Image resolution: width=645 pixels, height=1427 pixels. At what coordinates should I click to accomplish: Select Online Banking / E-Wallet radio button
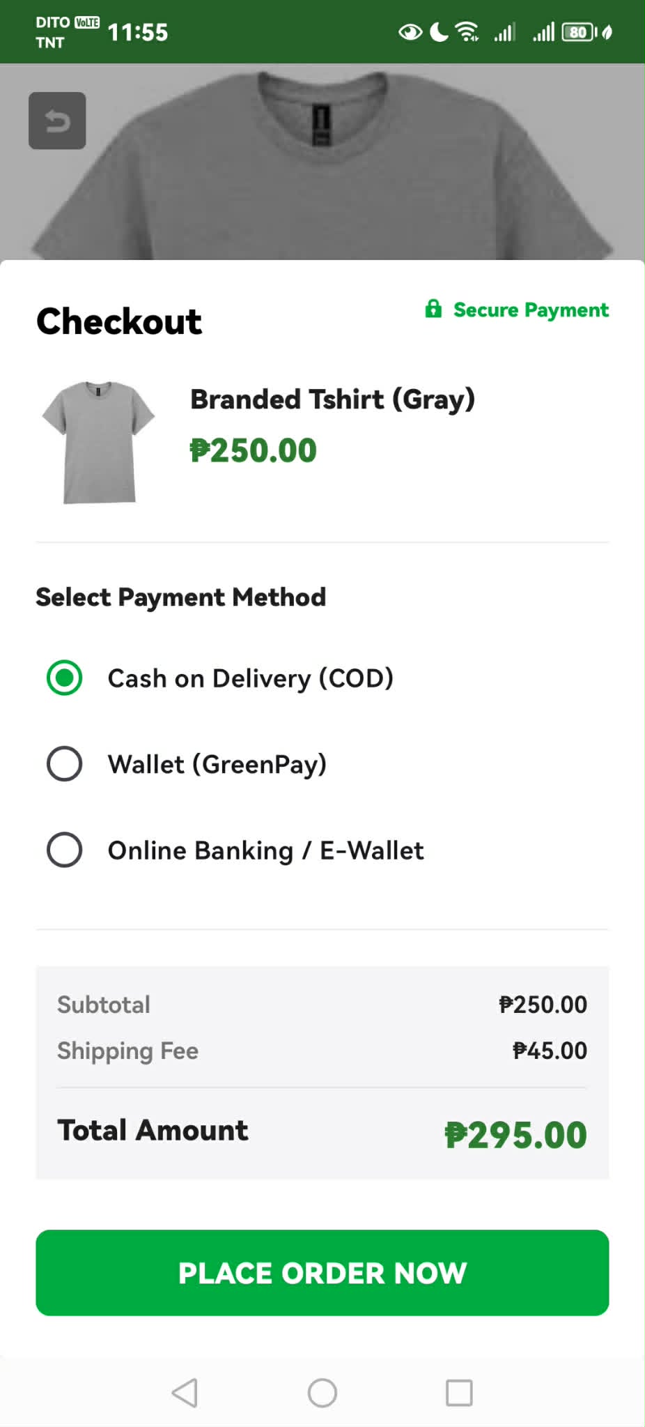[64, 850]
